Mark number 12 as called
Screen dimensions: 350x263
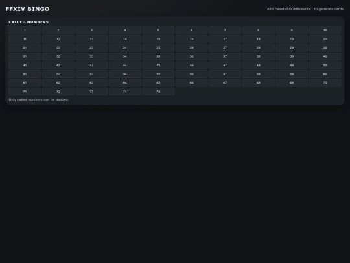pos(58,39)
